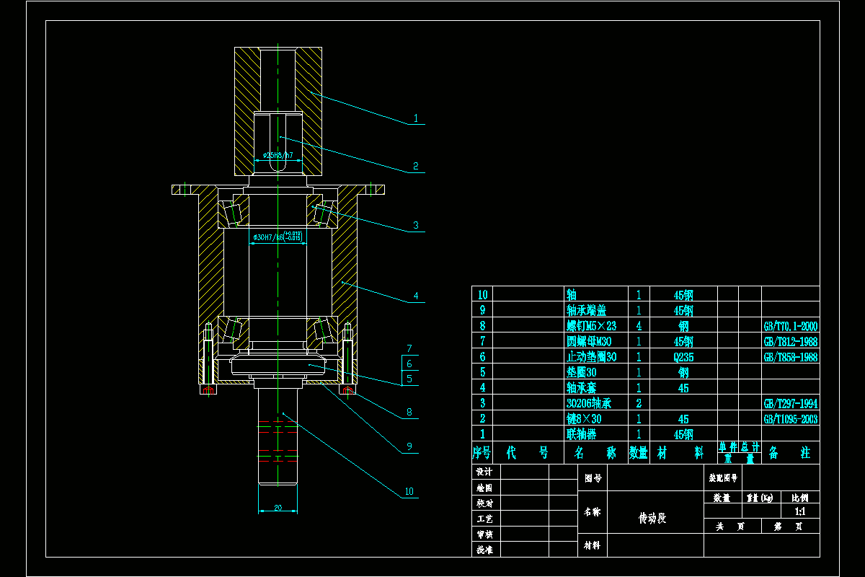Screen dimensions: 865x577
Task: Click standard note "GB/T297-1994"
Action: (791, 403)
